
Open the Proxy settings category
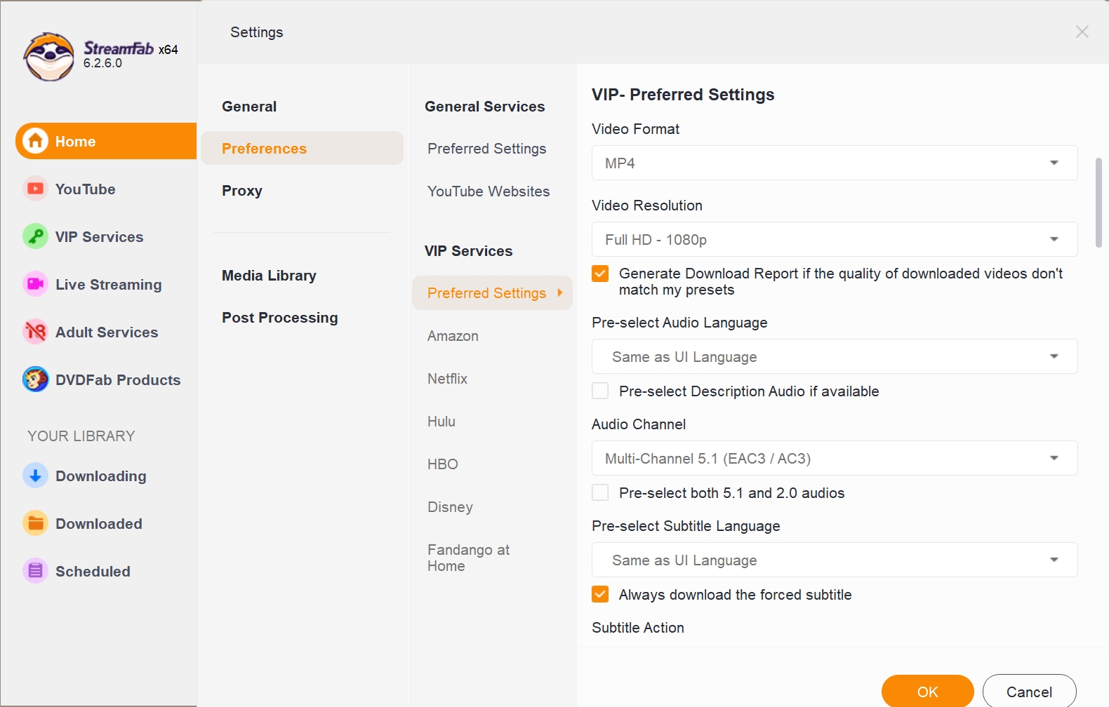(x=242, y=191)
